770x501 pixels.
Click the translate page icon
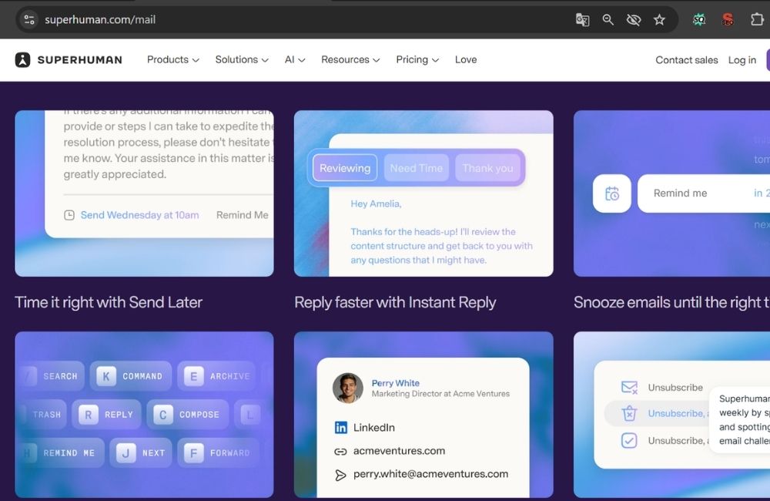pyautogui.click(x=582, y=20)
